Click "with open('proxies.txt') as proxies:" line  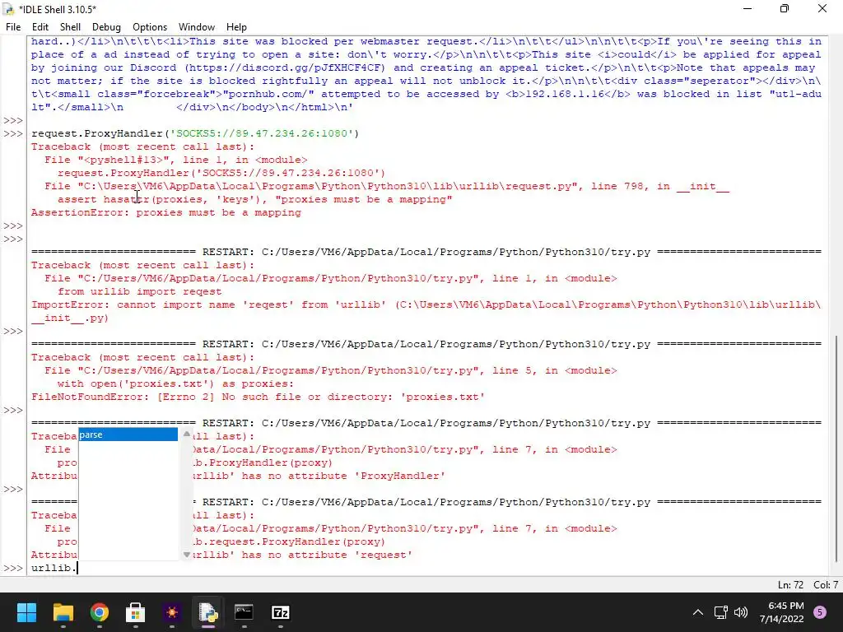pyautogui.click(x=176, y=383)
